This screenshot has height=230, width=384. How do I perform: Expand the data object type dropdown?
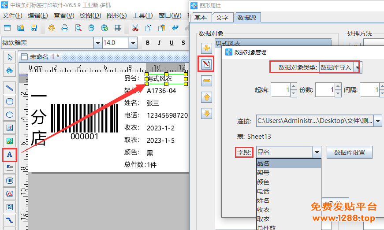pyautogui.click(x=358, y=67)
